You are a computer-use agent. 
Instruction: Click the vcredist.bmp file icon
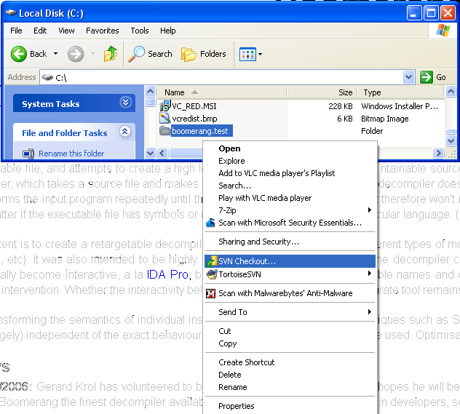coord(164,119)
